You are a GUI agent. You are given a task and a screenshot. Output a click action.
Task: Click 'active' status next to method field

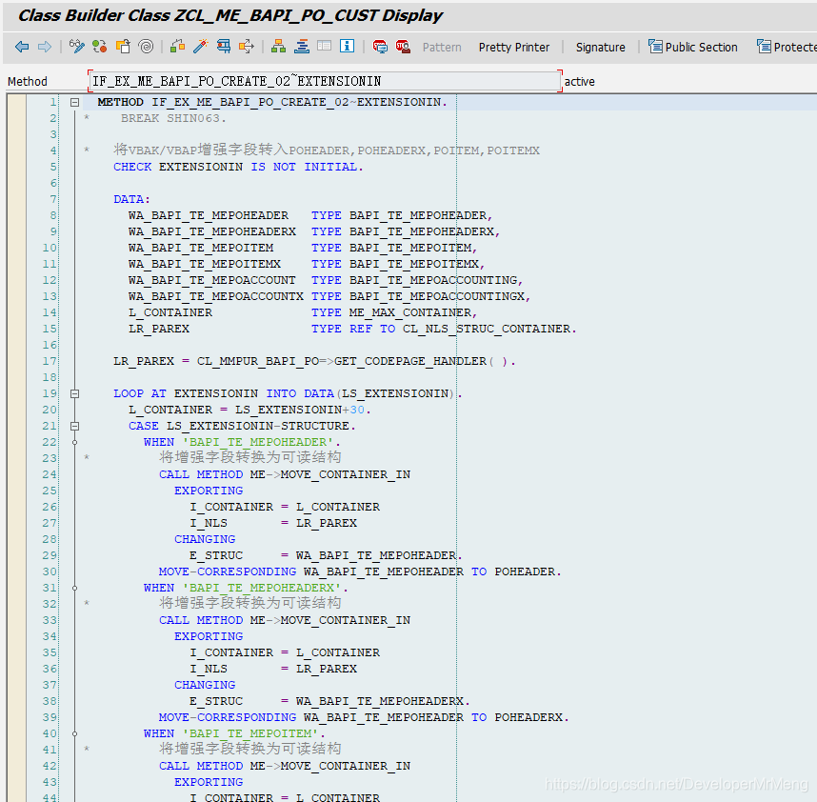[x=579, y=82]
